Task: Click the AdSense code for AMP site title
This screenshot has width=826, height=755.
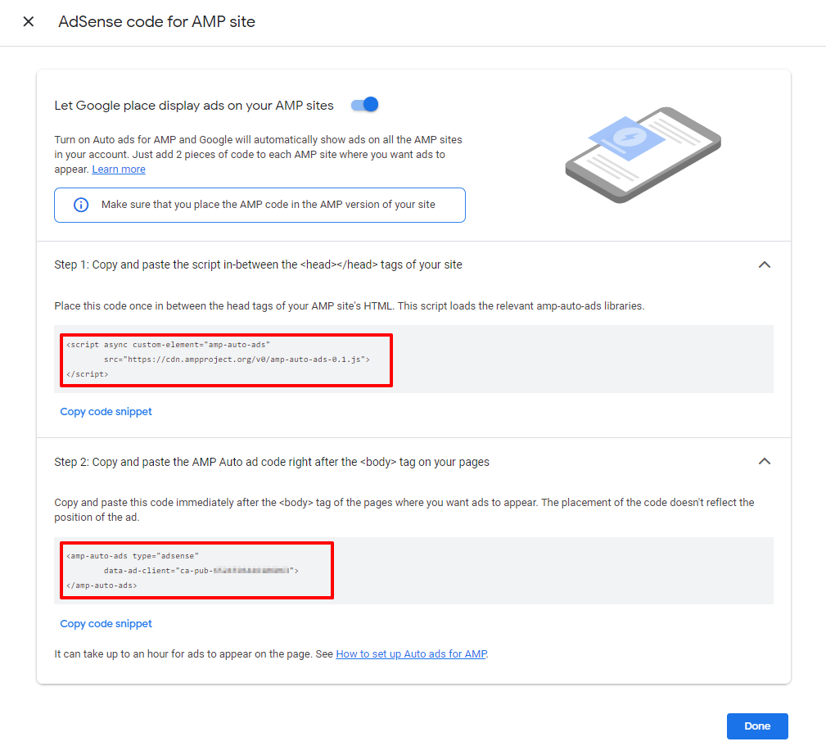Action: 157,22
